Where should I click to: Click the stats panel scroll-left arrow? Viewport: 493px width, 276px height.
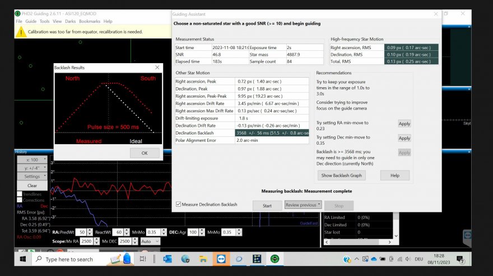point(327,242)
